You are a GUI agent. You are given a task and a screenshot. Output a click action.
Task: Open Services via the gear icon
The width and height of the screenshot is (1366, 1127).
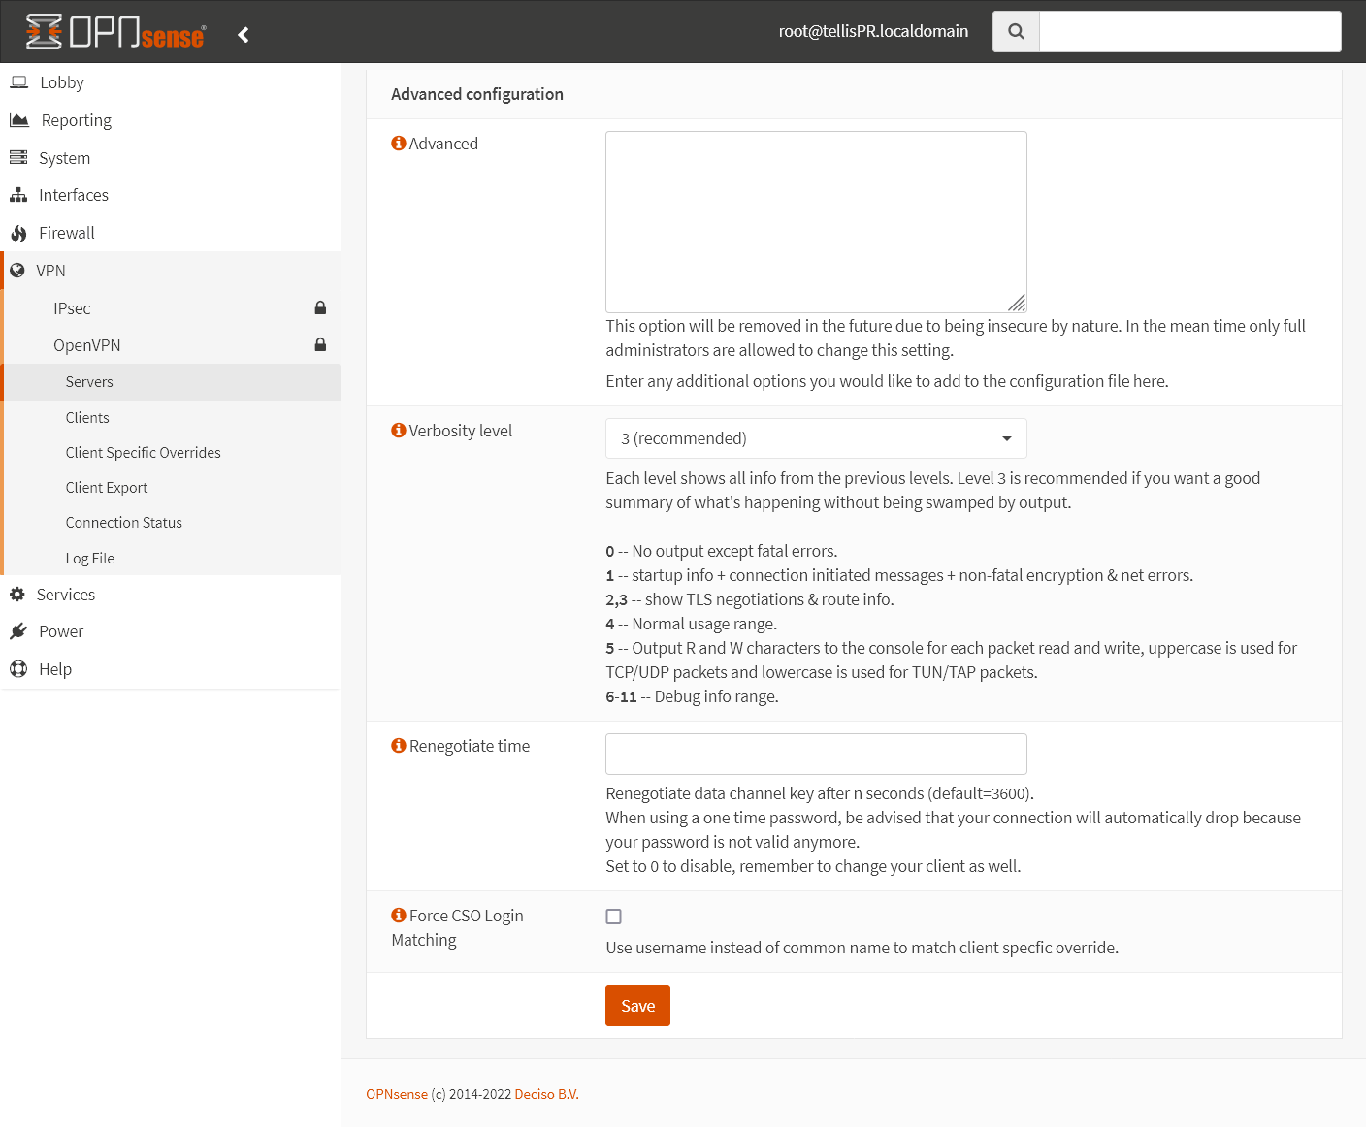click(19, 595)
